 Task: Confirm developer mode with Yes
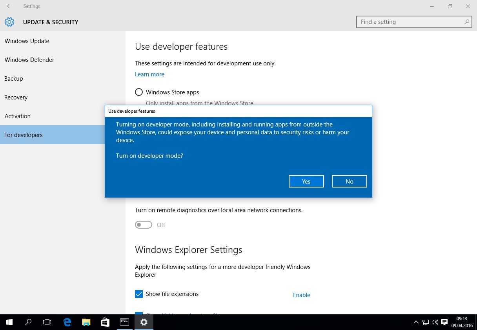(306, 181)
